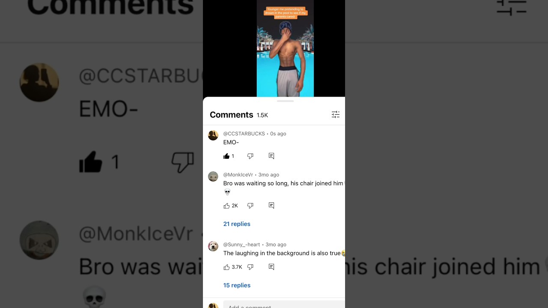Reply to the CCSTARBUCKS comment
The height and width of the screenshot is (308, 548).
tap(271, 156)
